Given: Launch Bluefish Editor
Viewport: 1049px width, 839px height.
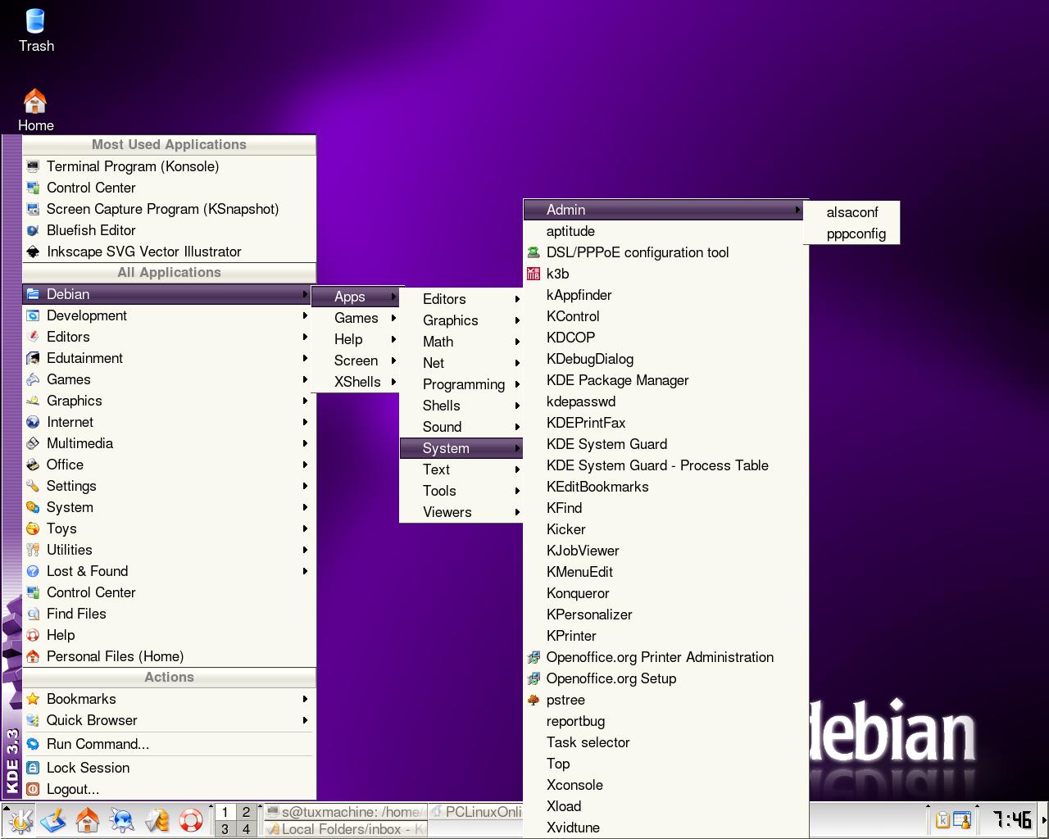Looking at the screenshot, I should click(x=169, y=230).
